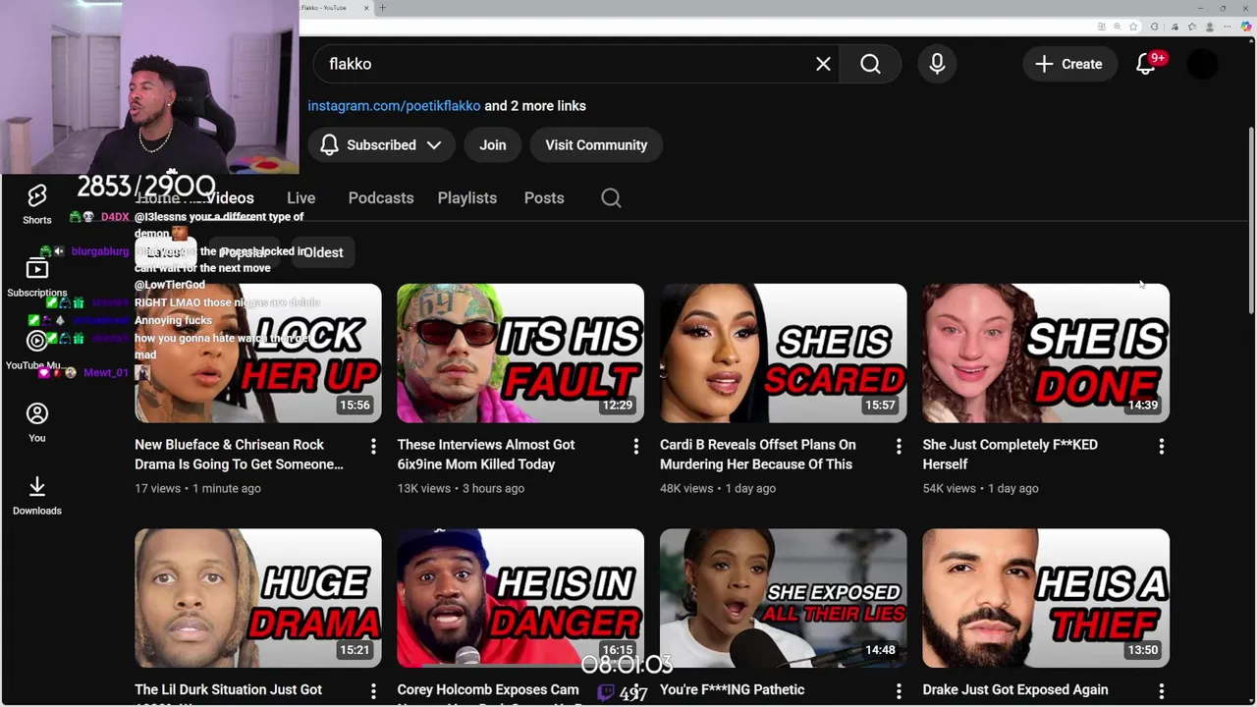The width and height of the screenshot is (1257, 707).
Task: Open more-options menu for Drake Exposed video
Action: (x=1162, y=691)
